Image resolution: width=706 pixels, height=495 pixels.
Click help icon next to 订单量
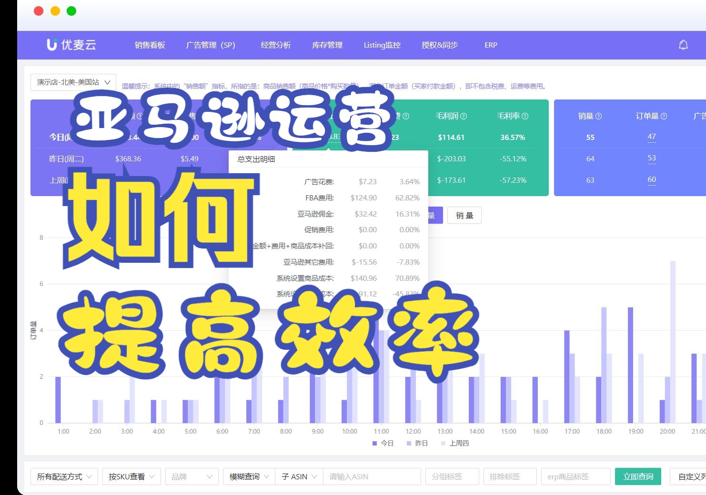pyautogui.click(x=664, y=116)
